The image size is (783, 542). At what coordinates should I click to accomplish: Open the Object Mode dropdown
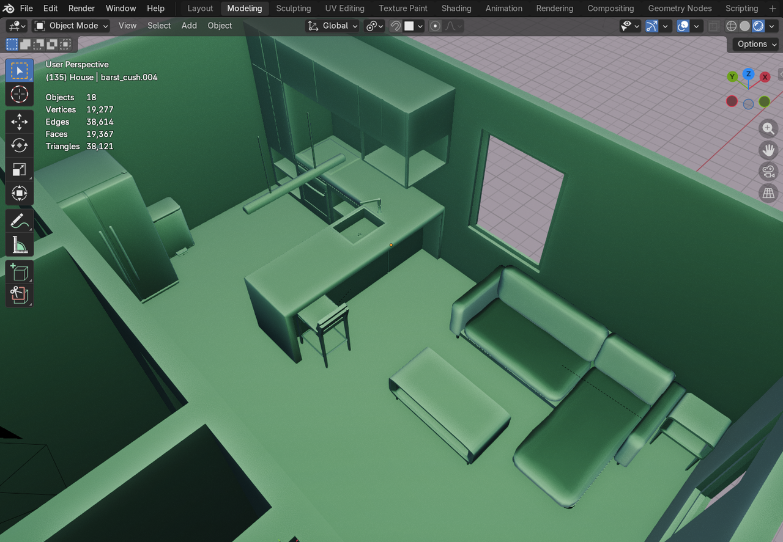tap(71, 26)
